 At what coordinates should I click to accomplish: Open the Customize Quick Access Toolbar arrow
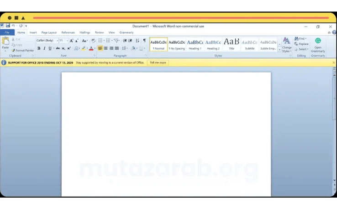click(26, 26)
